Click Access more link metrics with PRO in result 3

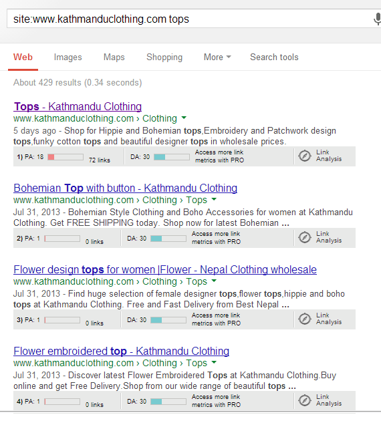(x=216, y=319)
